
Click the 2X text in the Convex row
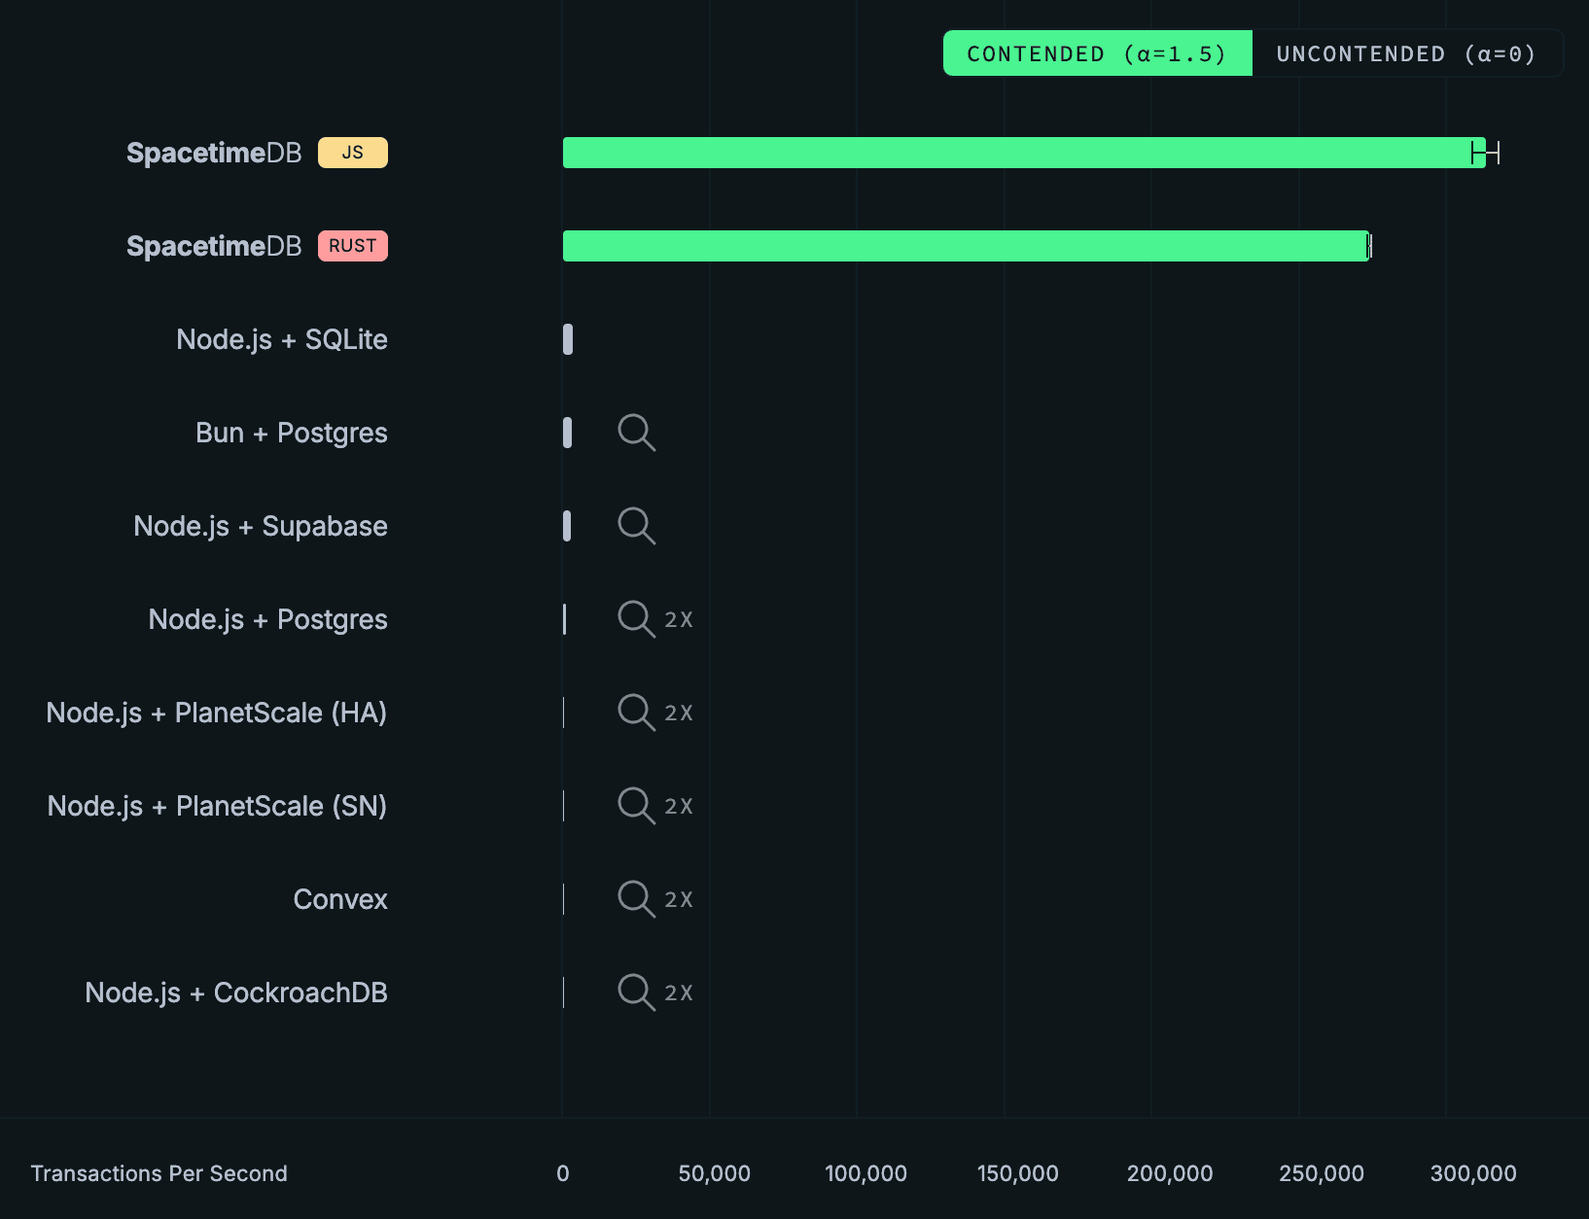click(679, 900)
